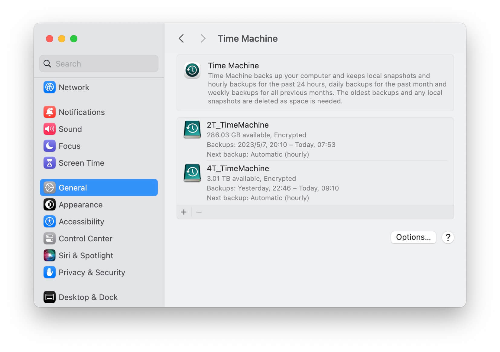Open Sound settings
Screen dimensions: 500x352
click(x=99, y=129)
